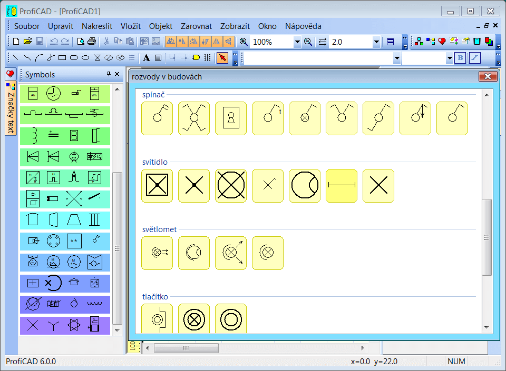Open the wide font name dropdown
This screenshot has width=506, height=371.
pos(397,58)
